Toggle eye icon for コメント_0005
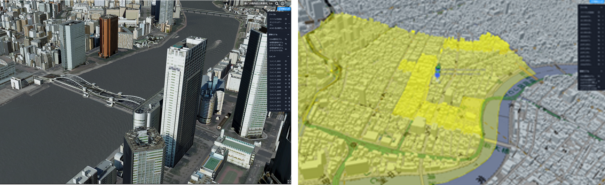Screen dimensions: 605x185 point(286,76)
